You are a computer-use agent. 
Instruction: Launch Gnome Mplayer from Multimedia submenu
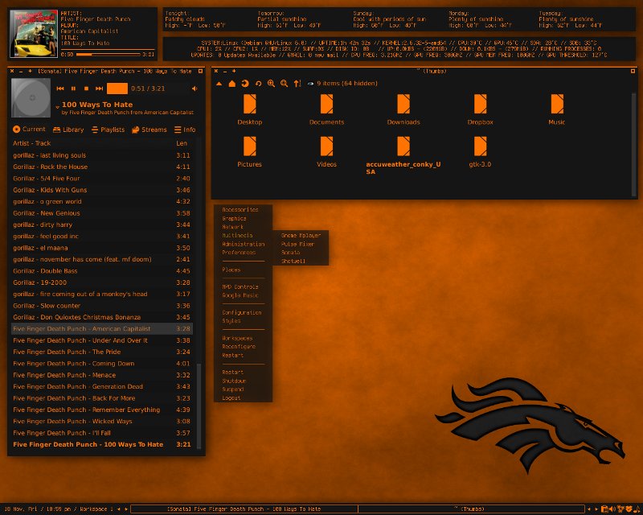[301, 235]
